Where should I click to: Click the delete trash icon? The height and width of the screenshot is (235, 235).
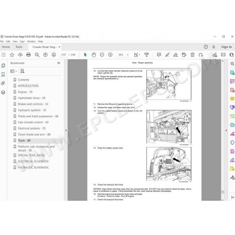192,55
